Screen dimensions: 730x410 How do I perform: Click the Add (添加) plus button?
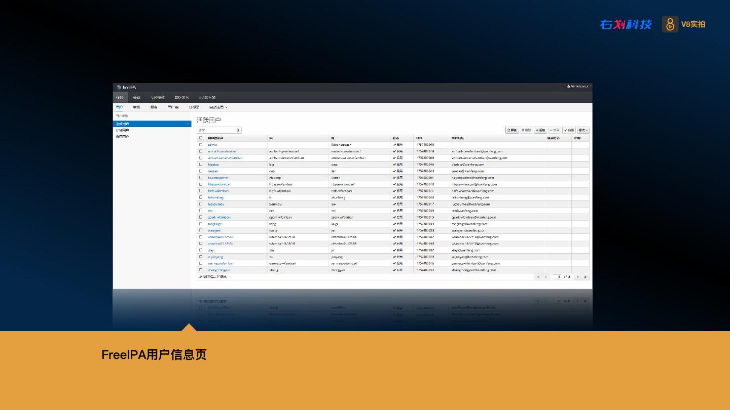pos(540,130)
